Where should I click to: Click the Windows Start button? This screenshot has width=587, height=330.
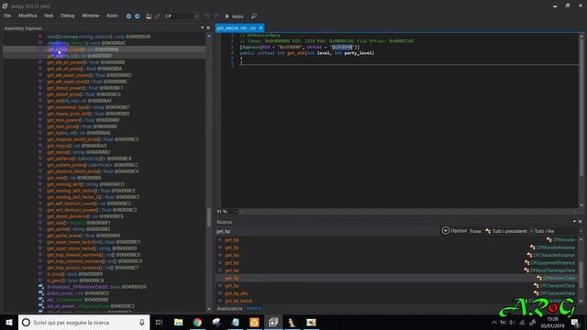9,322
